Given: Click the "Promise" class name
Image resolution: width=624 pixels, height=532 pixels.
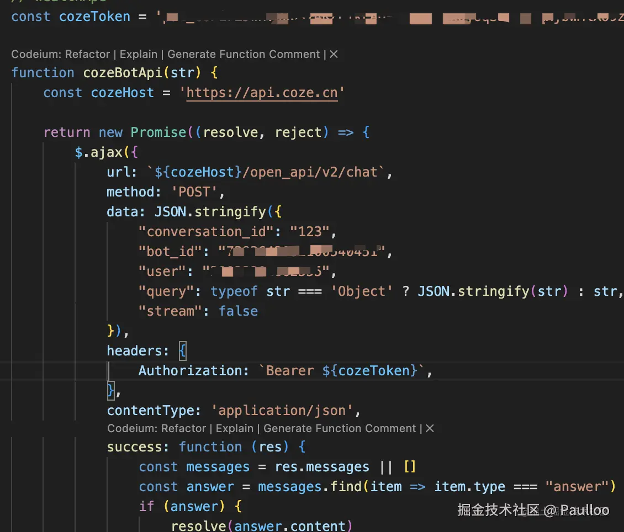Looking at the screenshot, I should pos(158,132).
